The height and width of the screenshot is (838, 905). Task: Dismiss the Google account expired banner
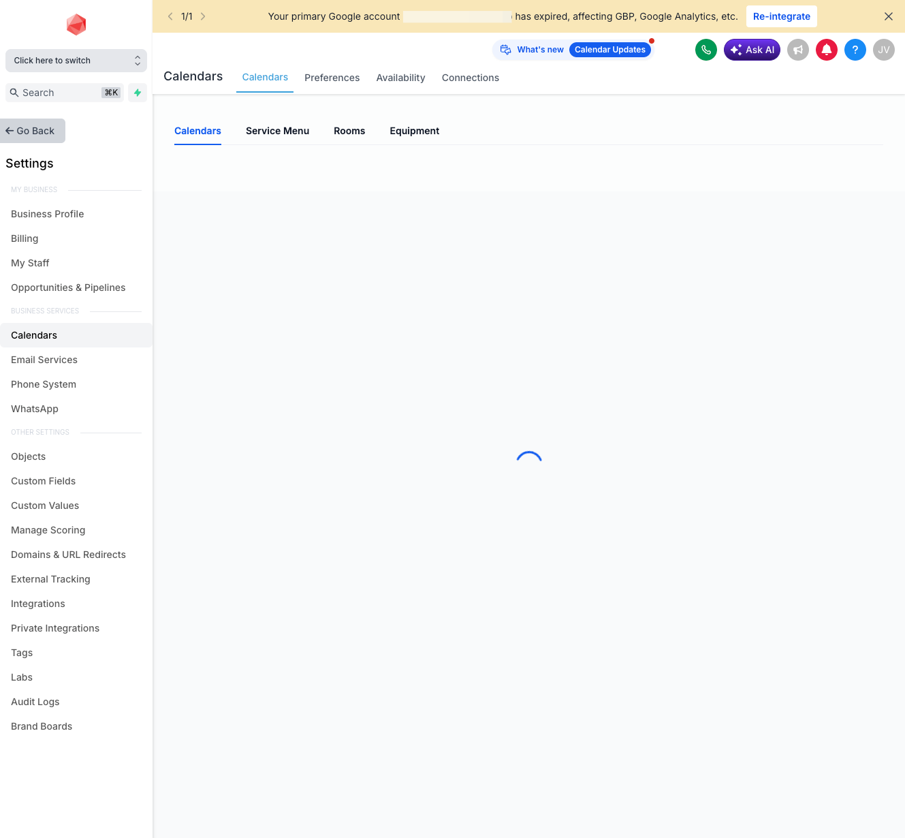coord(889,16)
